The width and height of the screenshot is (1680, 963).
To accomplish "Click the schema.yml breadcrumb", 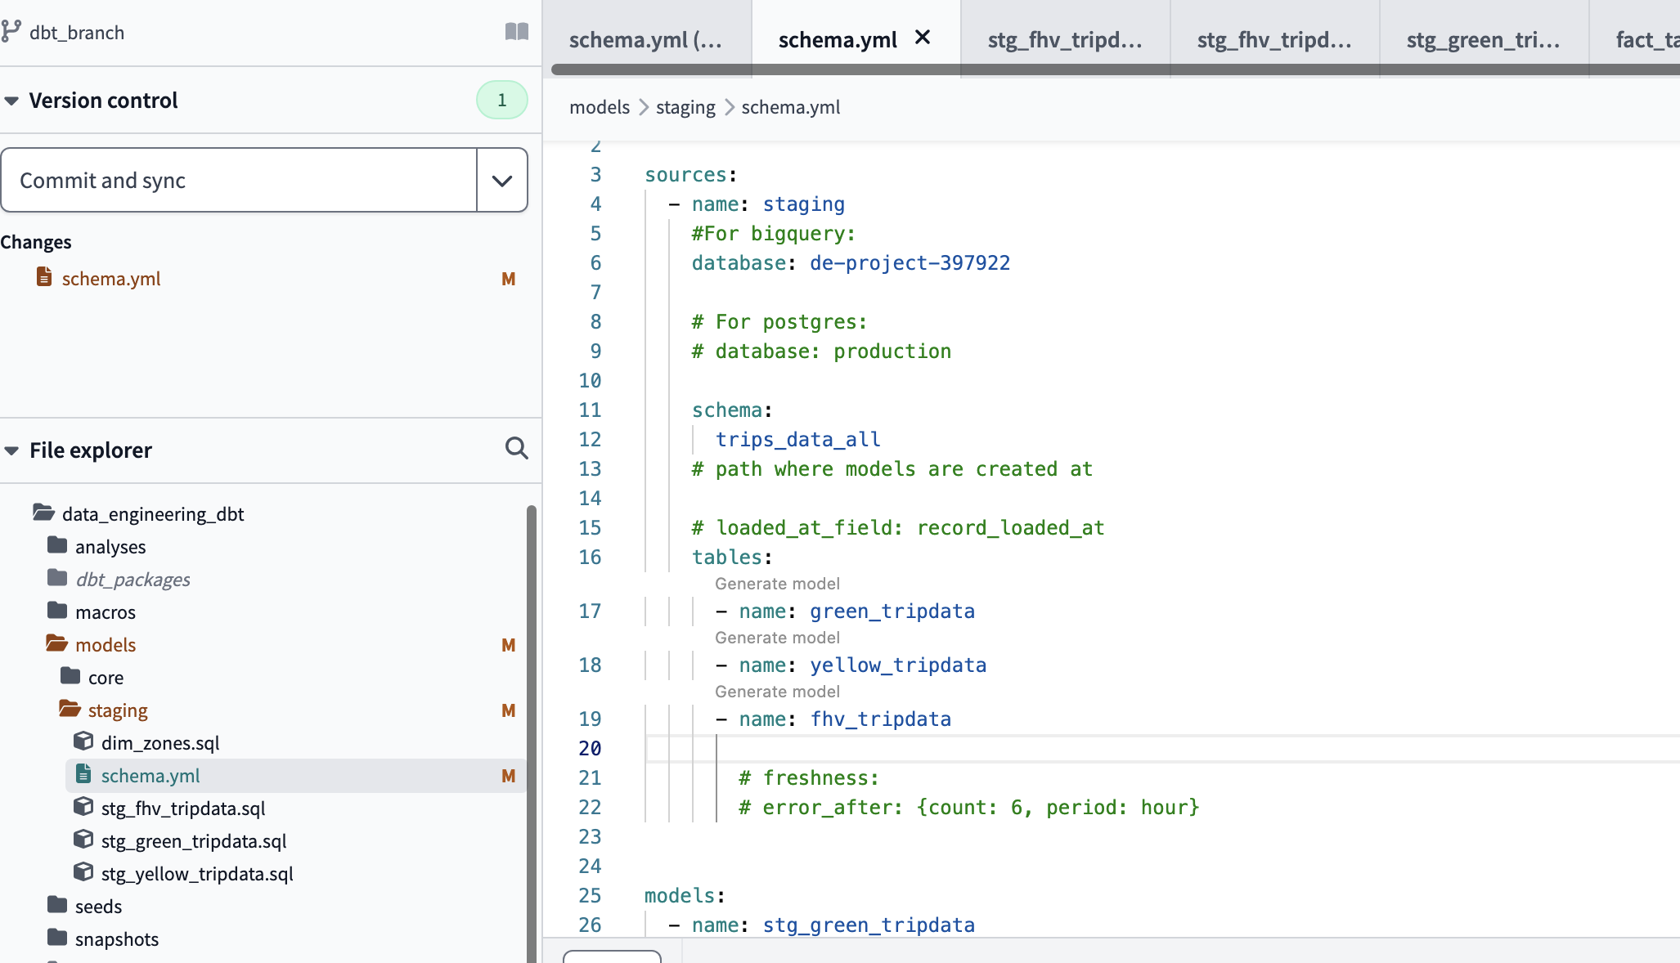I will 791,107.
